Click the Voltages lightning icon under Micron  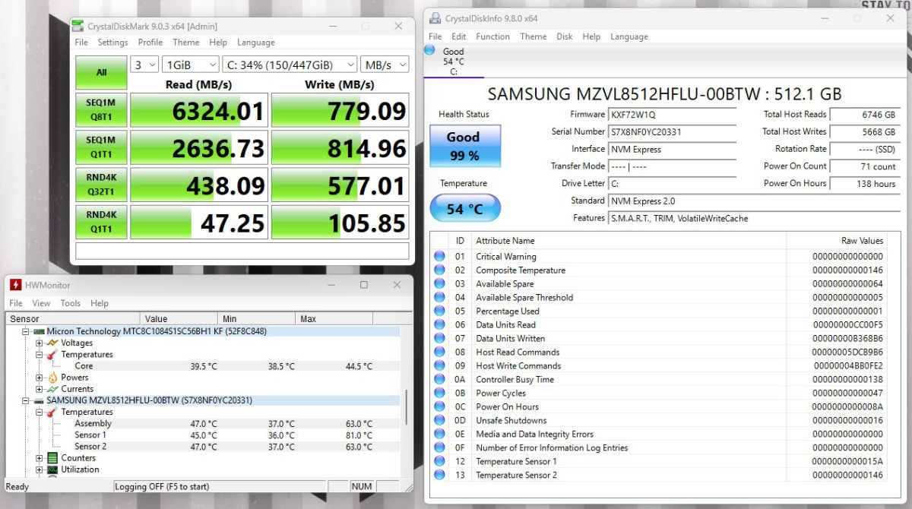[52, 343]
